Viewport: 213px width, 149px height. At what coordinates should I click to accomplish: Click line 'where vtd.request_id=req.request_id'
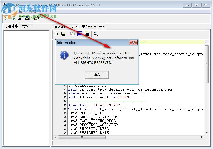click(108, 93)
